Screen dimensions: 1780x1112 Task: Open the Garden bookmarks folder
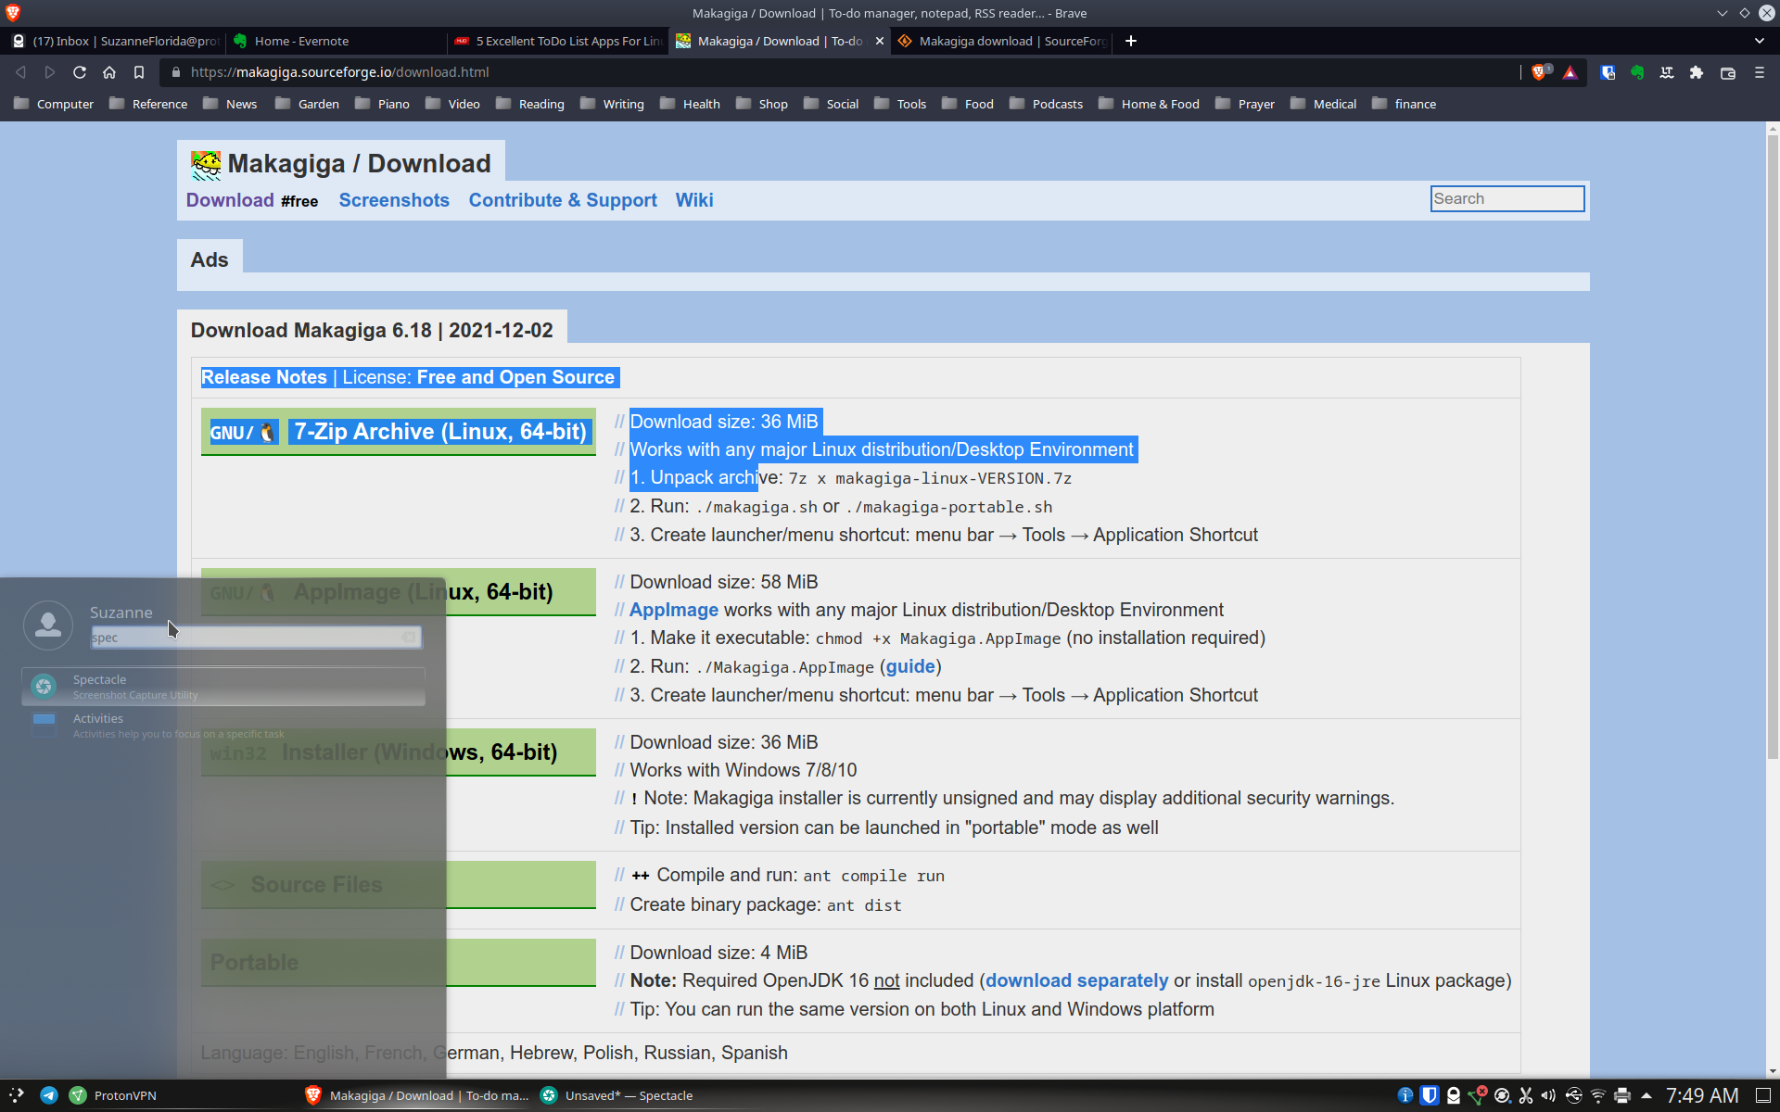[308, 104]
